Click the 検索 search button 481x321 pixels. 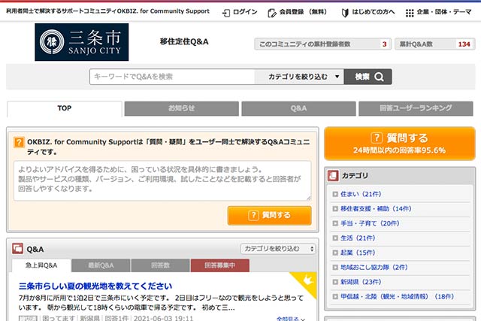368,77
